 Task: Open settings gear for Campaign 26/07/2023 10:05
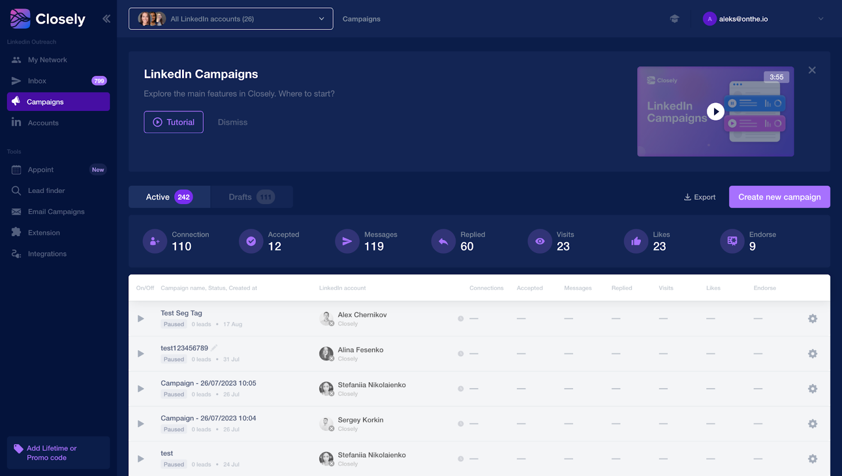[x=813, y=389]
